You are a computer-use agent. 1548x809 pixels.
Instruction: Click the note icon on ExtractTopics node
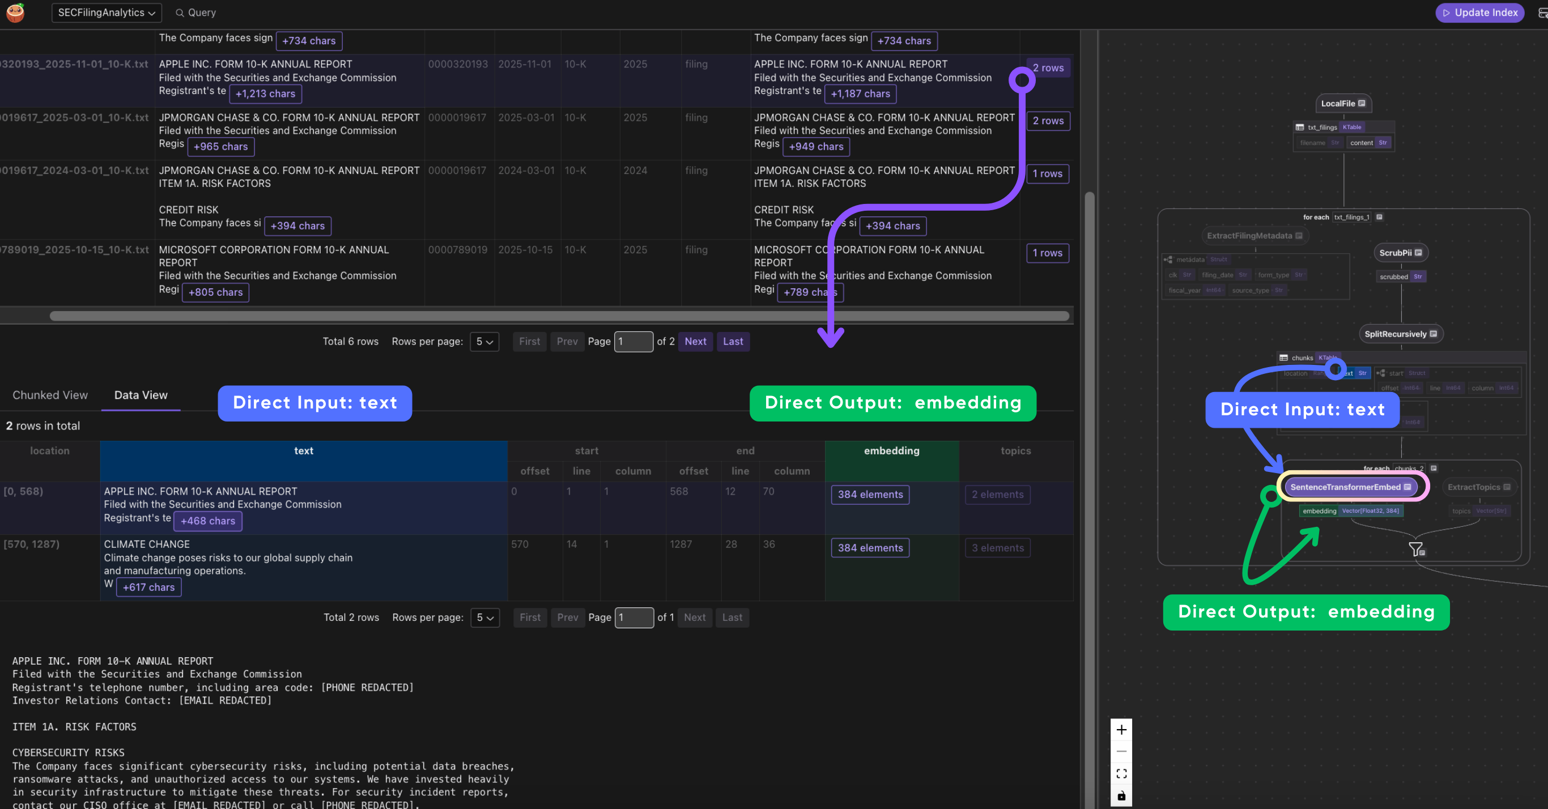(x=1507, y=487)
